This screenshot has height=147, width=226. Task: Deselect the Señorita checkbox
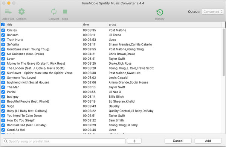click(x=3, y=44)
